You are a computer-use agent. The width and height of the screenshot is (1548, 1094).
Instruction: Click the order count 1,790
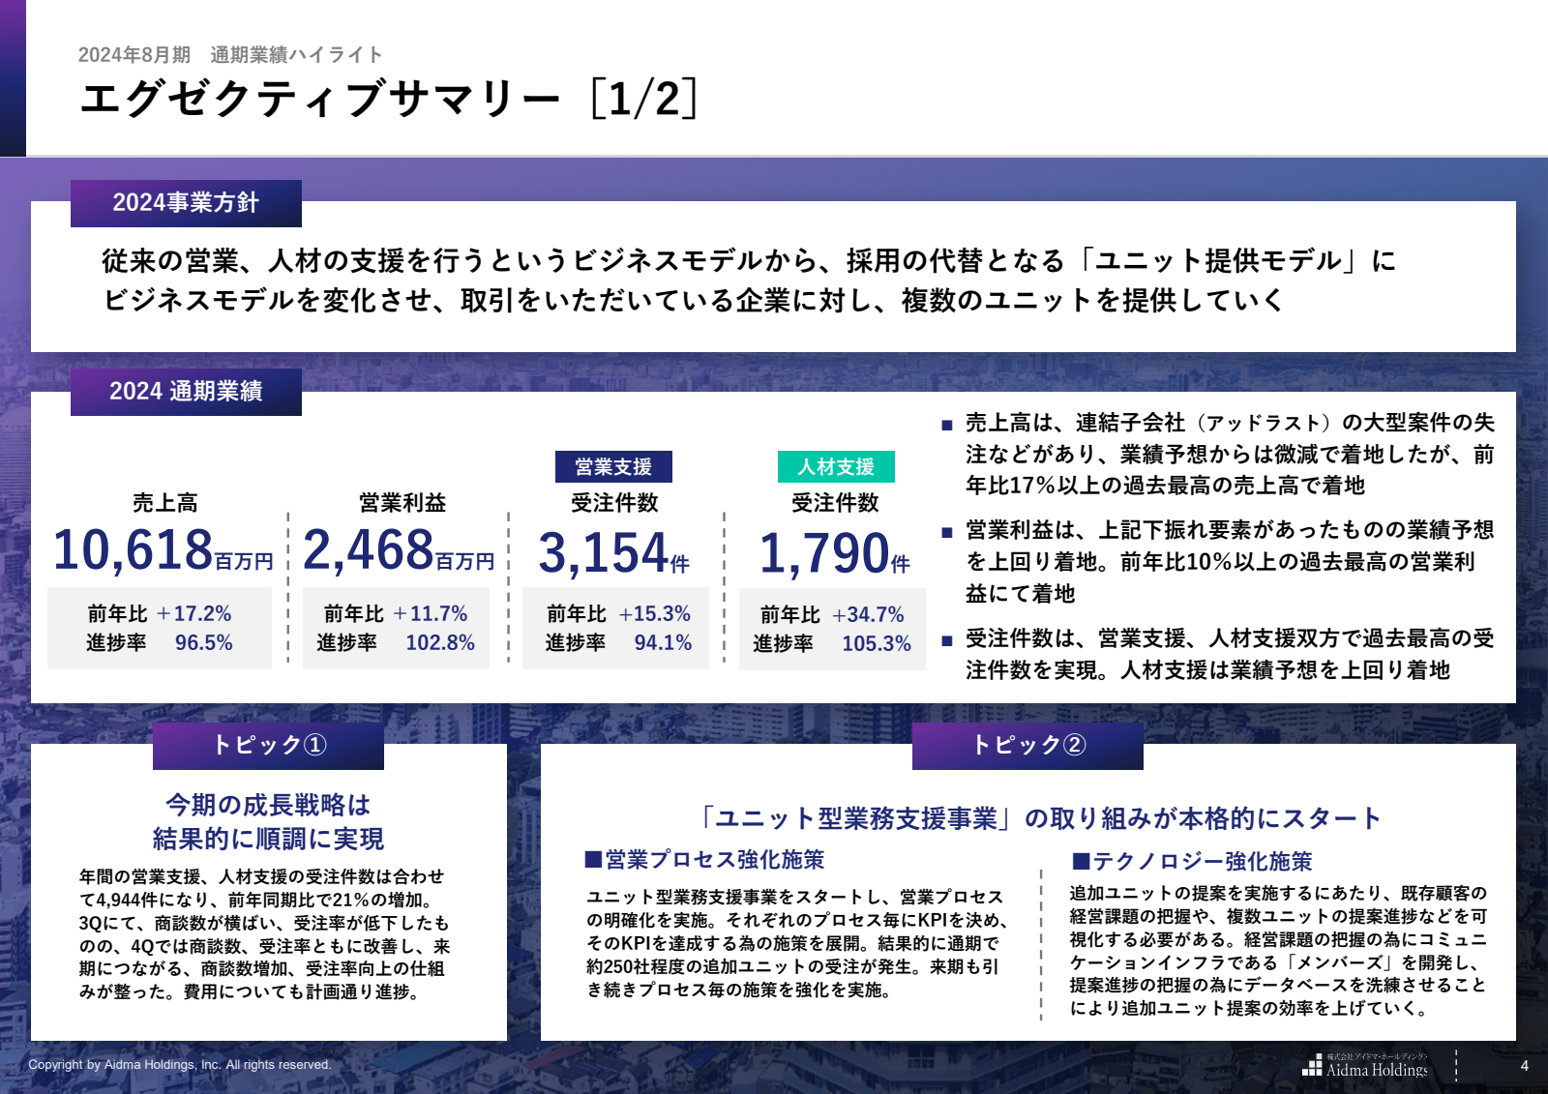point(824,553)
